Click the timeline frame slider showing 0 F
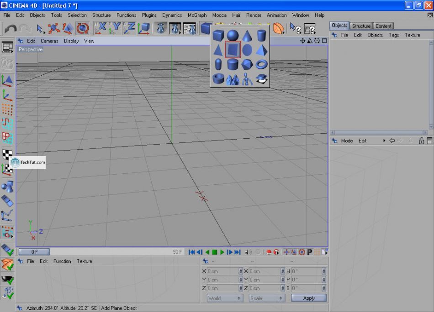434x312 pixels. 34,252
